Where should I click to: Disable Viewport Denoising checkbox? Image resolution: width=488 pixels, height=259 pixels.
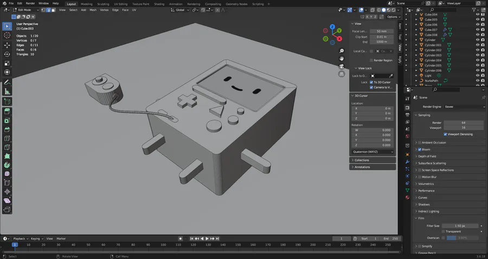coord(445,134)
